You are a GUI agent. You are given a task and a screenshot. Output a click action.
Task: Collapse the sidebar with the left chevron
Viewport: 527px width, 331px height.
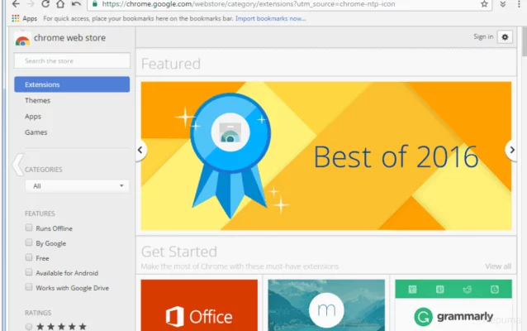click(x=18, y=165)
